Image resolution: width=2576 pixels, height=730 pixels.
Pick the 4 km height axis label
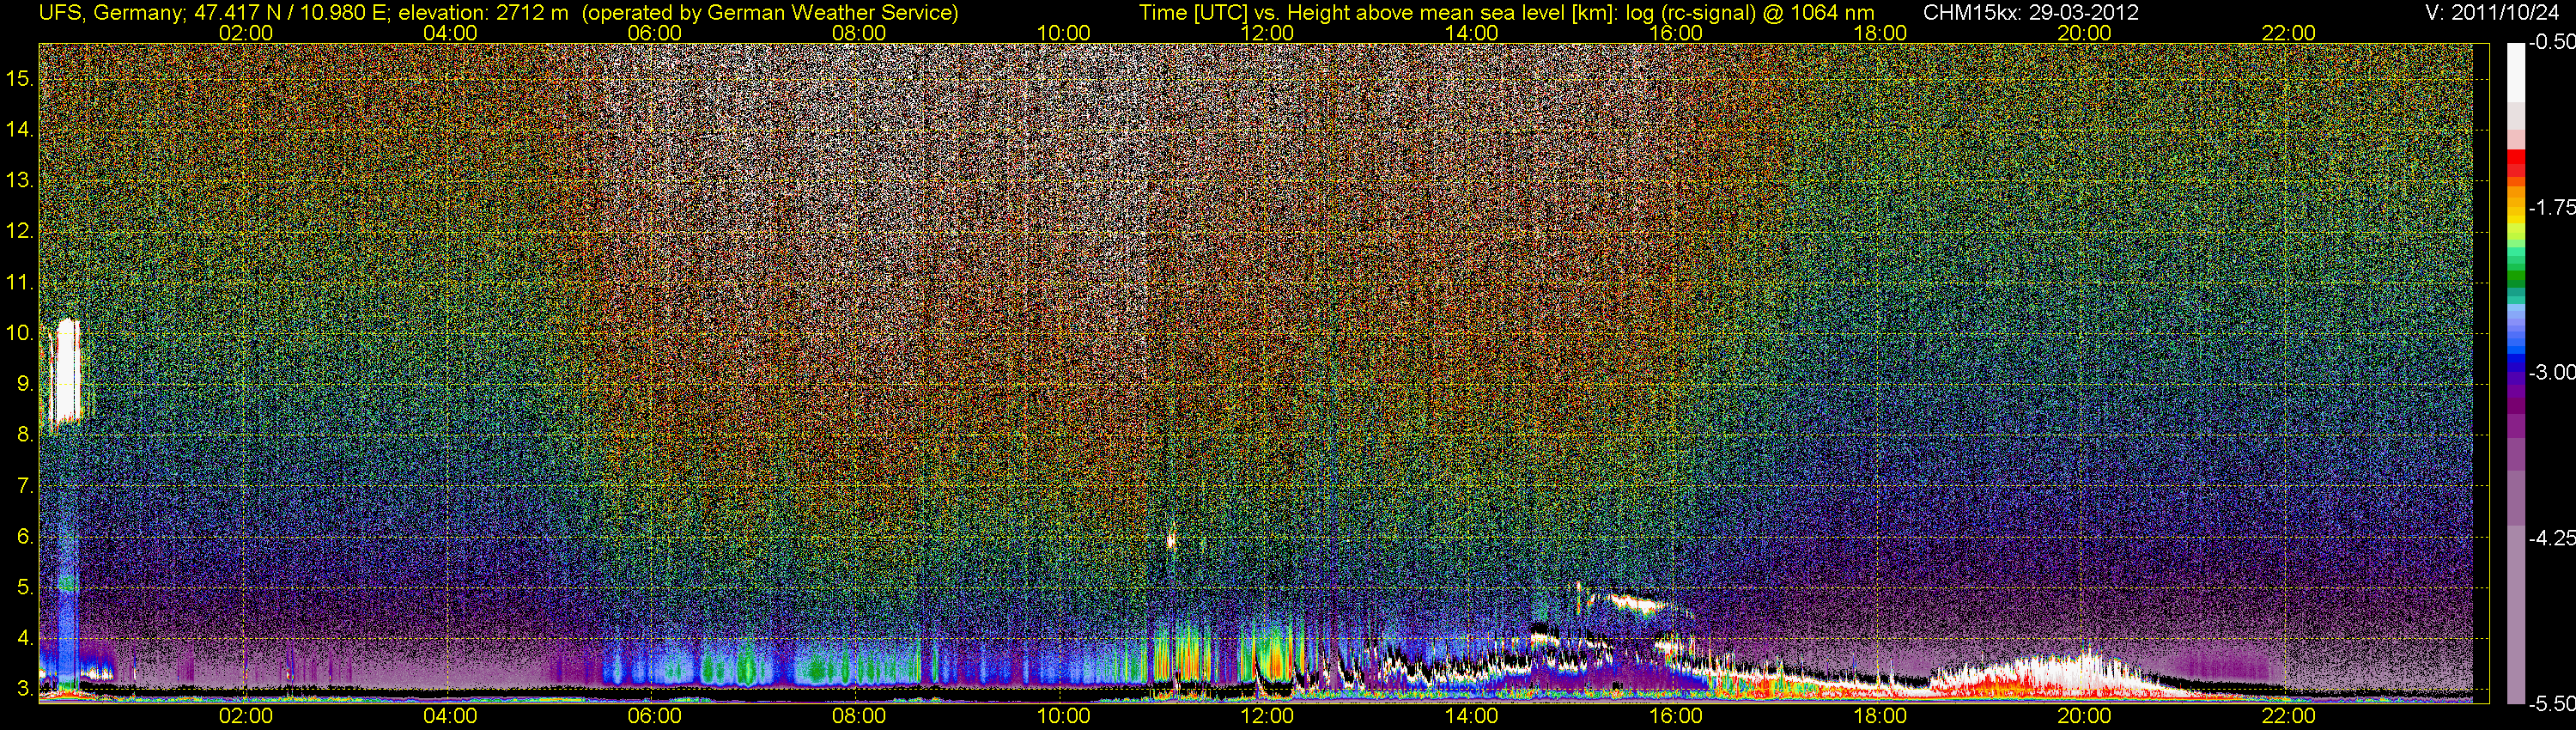pos(25,638)
